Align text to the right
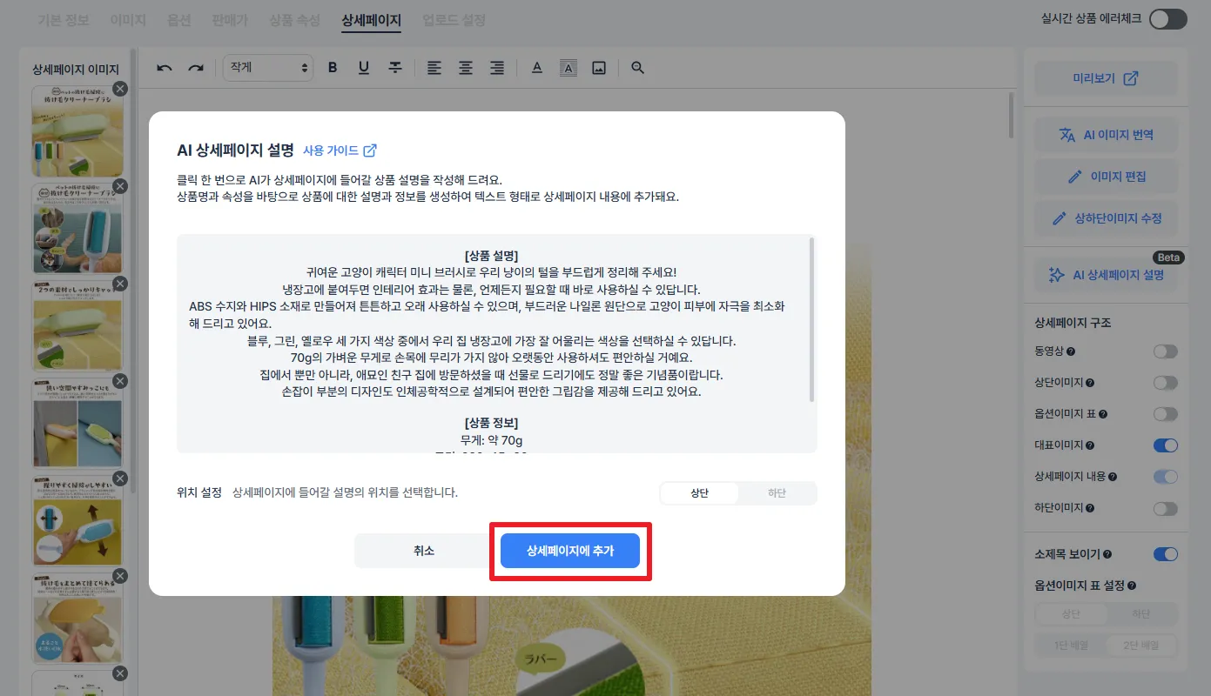 click(497, 68)
